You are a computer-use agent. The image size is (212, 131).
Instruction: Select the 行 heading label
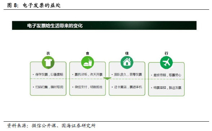(166, 53)
